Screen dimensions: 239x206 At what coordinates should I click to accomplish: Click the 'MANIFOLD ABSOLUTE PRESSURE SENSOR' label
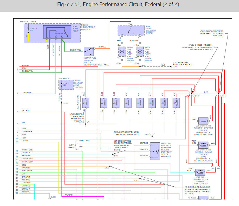click(166, 147)
